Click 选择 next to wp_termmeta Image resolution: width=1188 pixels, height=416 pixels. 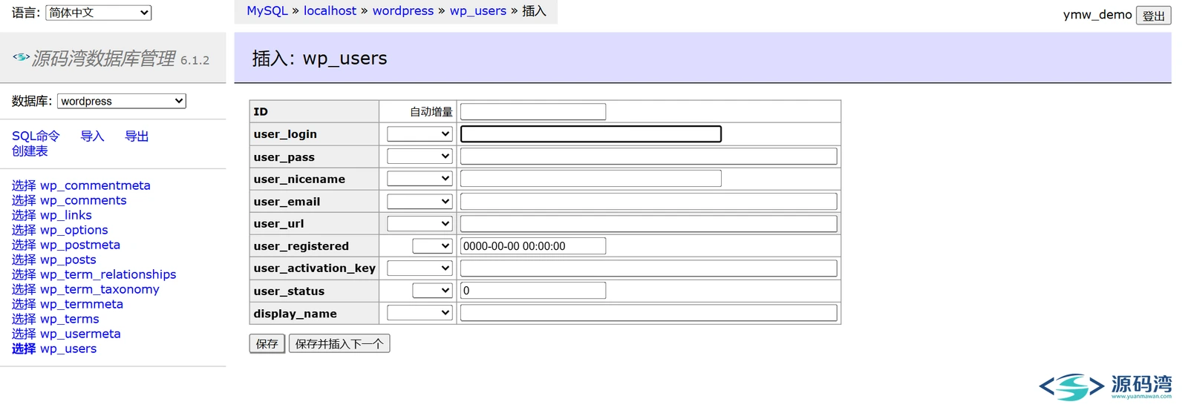(24, 304)
